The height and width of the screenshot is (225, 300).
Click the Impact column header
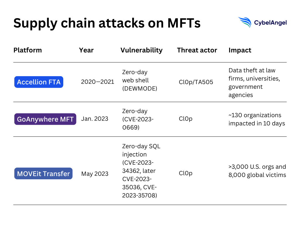[240, 50]
